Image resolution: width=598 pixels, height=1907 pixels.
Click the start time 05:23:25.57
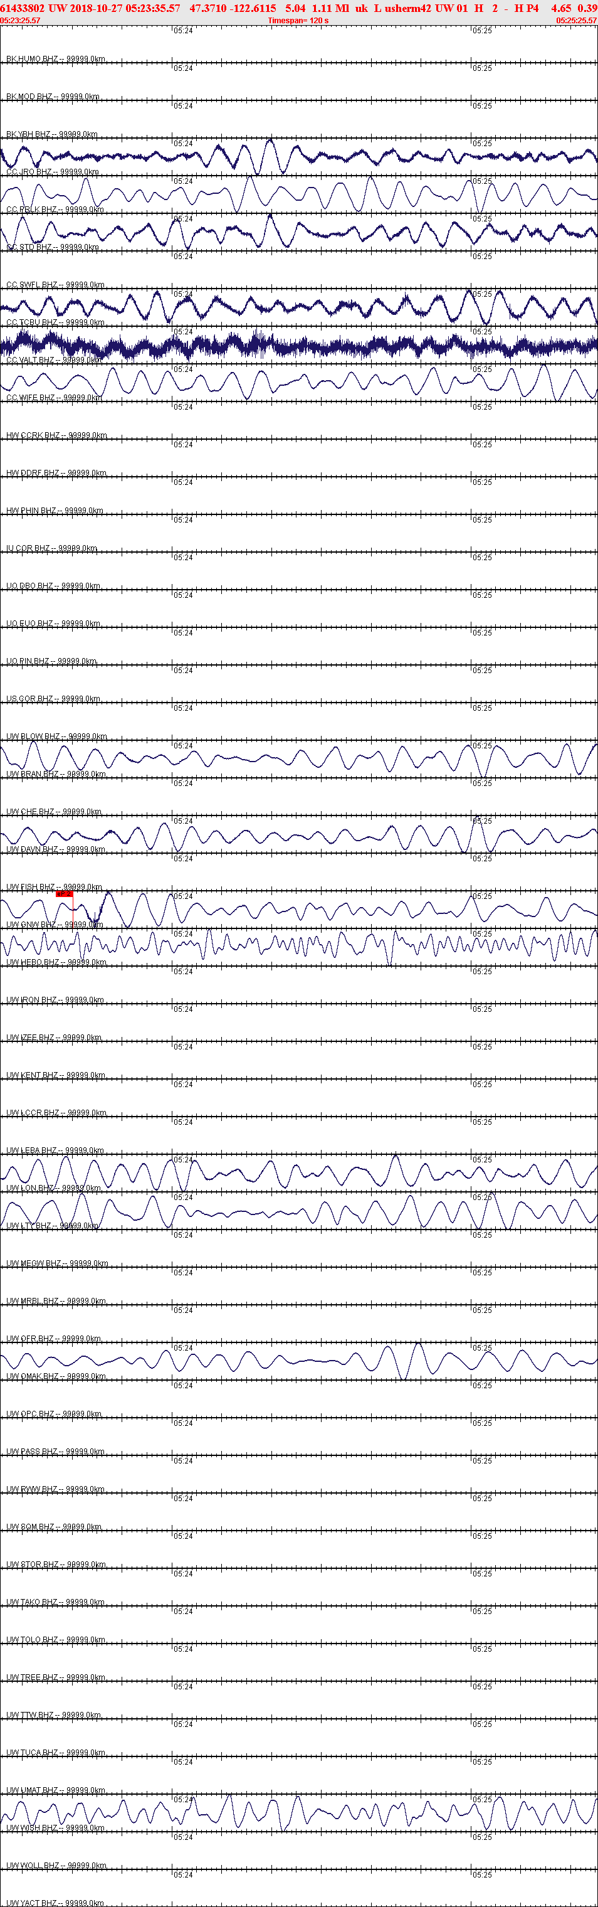tap(21, 21)
